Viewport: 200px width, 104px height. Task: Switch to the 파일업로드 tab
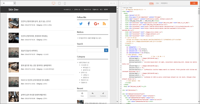pyautogui.click(x=164, y=3)
